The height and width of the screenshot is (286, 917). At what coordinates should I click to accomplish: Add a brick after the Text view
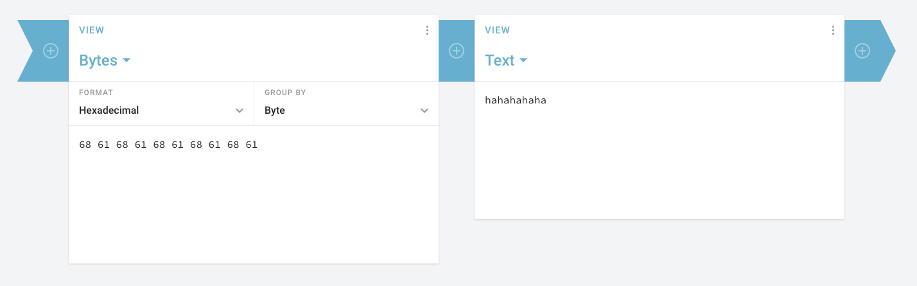(862, 51)
